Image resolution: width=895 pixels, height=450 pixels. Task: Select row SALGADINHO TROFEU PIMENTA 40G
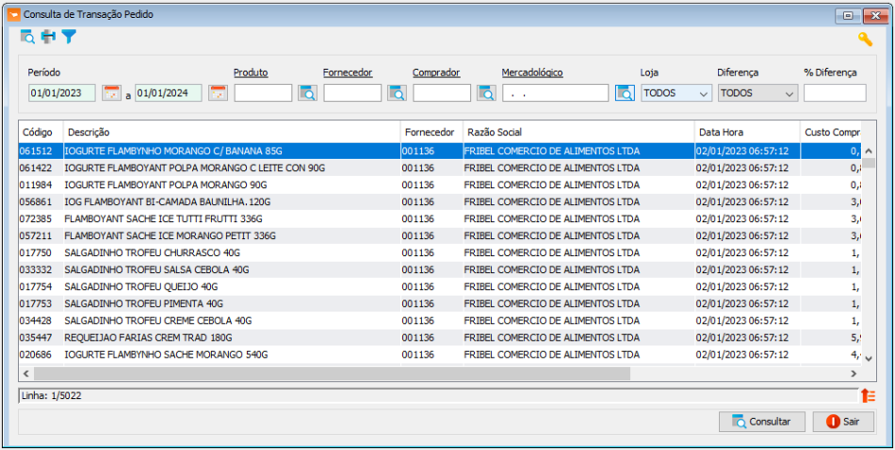[x=440, y=303]
